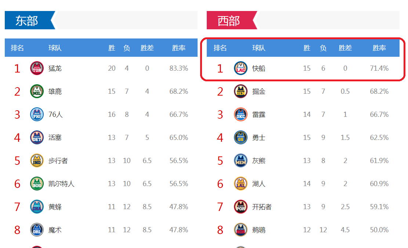The height and width of the screenshot is (248, 408).
Task: Click the Celtics BOS team logo
Action: pyautogui.click(x=37, y=184)
